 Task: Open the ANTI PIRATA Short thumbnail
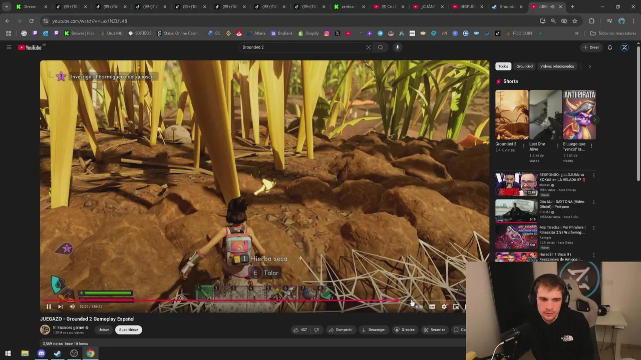579,114
